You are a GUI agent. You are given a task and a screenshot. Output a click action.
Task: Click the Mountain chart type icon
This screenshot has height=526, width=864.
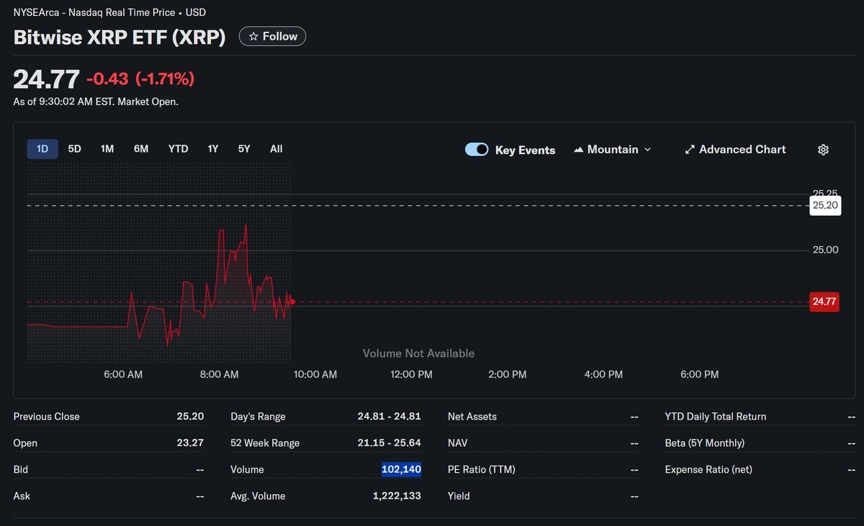(578, 150)
